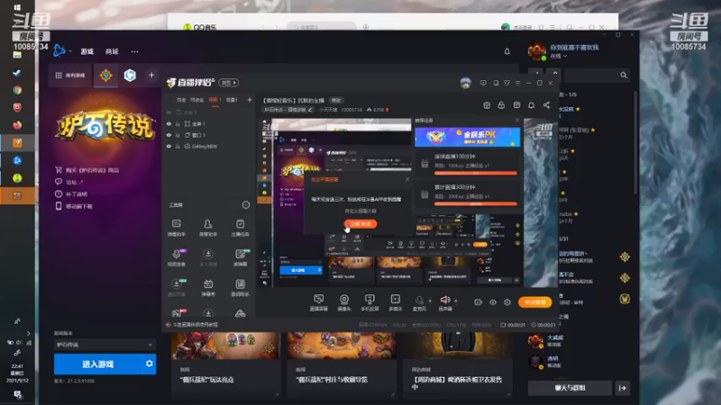Open Chrome from the taskbar
This screenshot has height=405, width=721.
pos(17,90)
